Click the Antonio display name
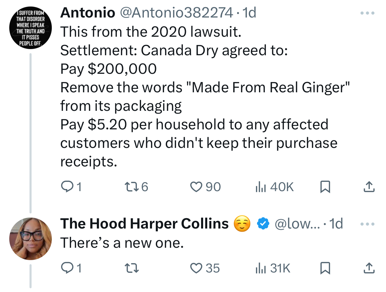Screen dimensions: 386x292 tap(87, 13)
